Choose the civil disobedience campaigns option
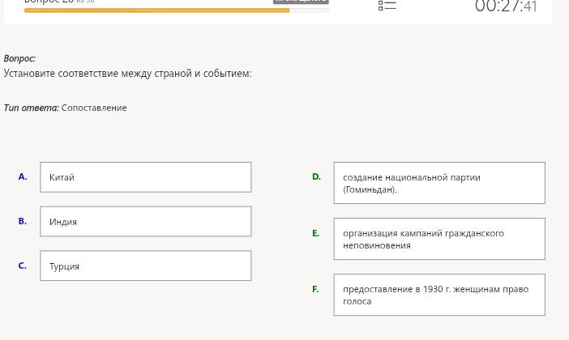 tap(439, 239)
